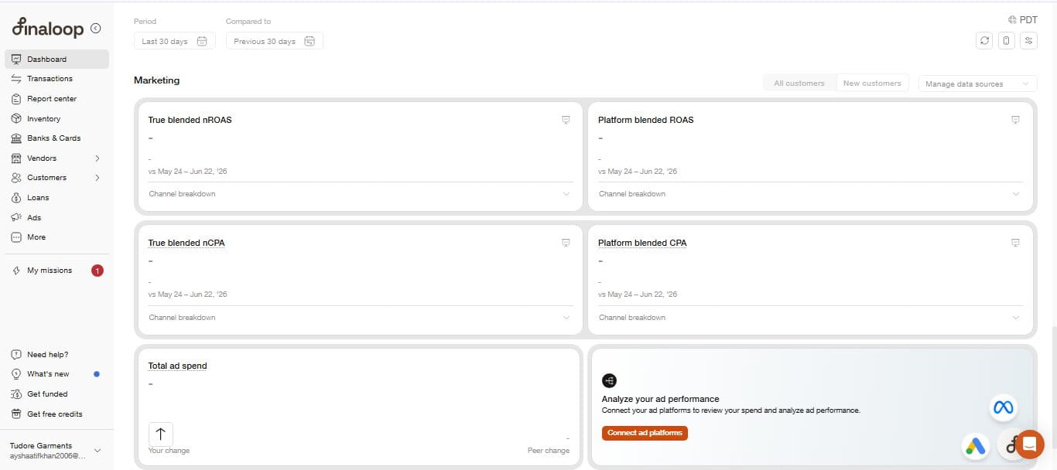The width and height of the screenshot is (1057, 470).
Task: Click the Platform blended CPA title
Action: click(x=642, y=243)
